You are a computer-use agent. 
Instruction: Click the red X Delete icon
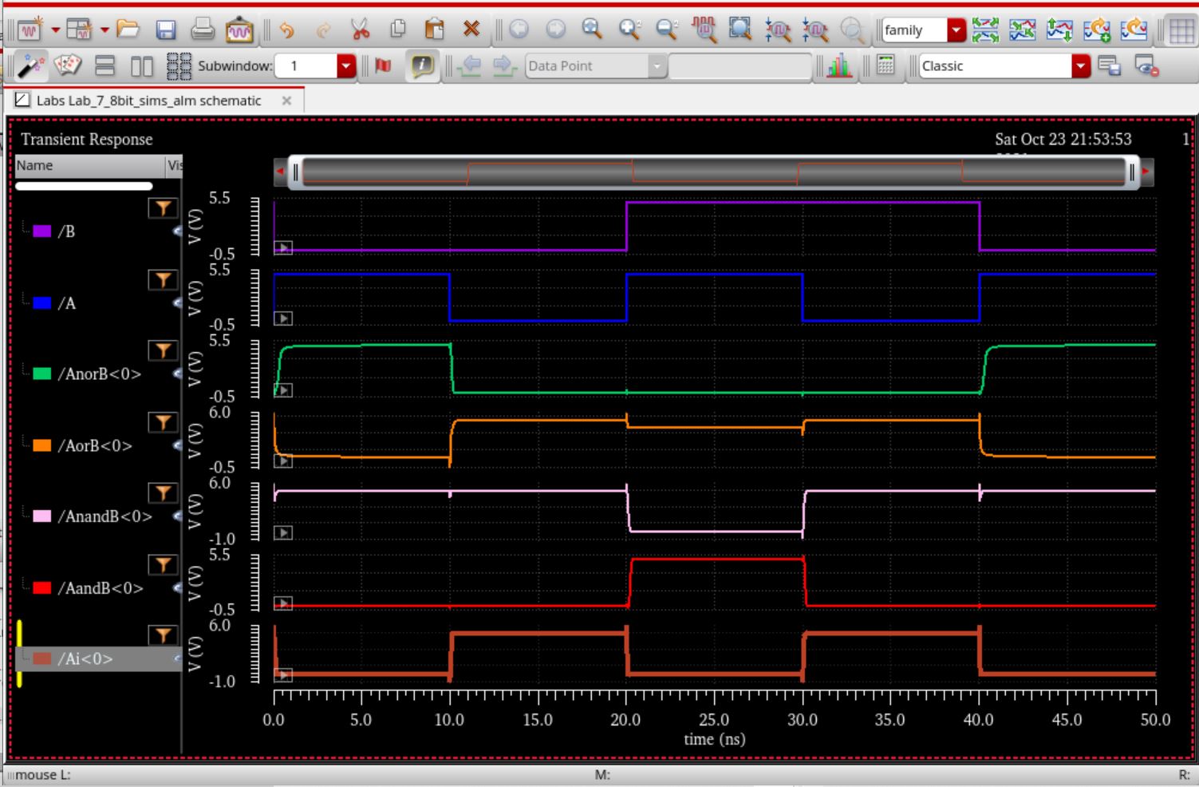471,30
